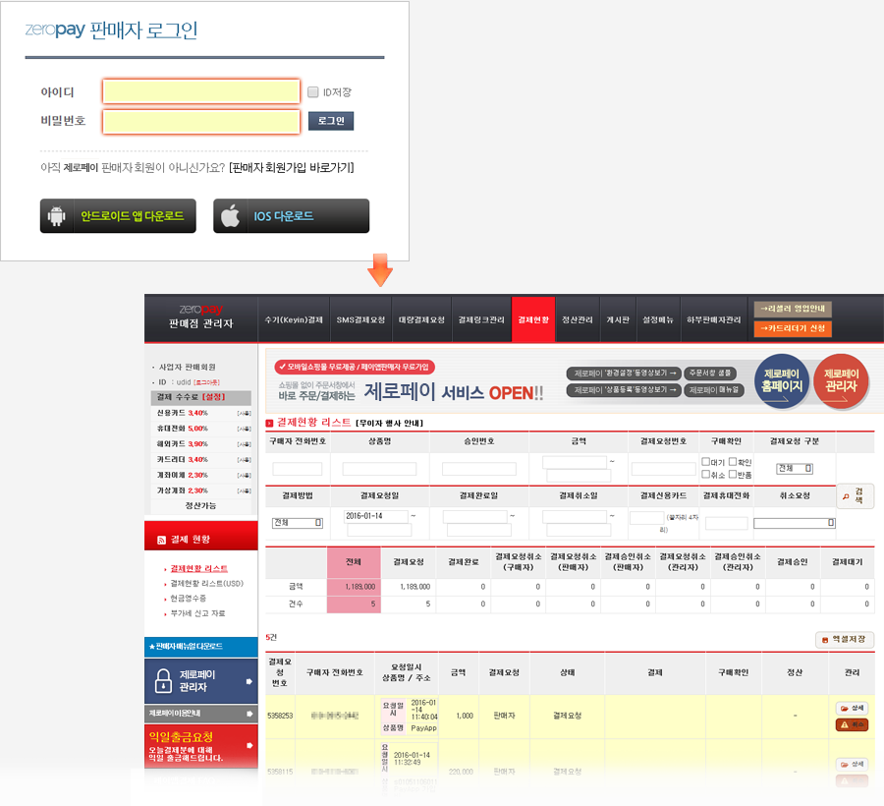
Task: Open the 결제링크관리 menu
Action: (x=481, y=319)
